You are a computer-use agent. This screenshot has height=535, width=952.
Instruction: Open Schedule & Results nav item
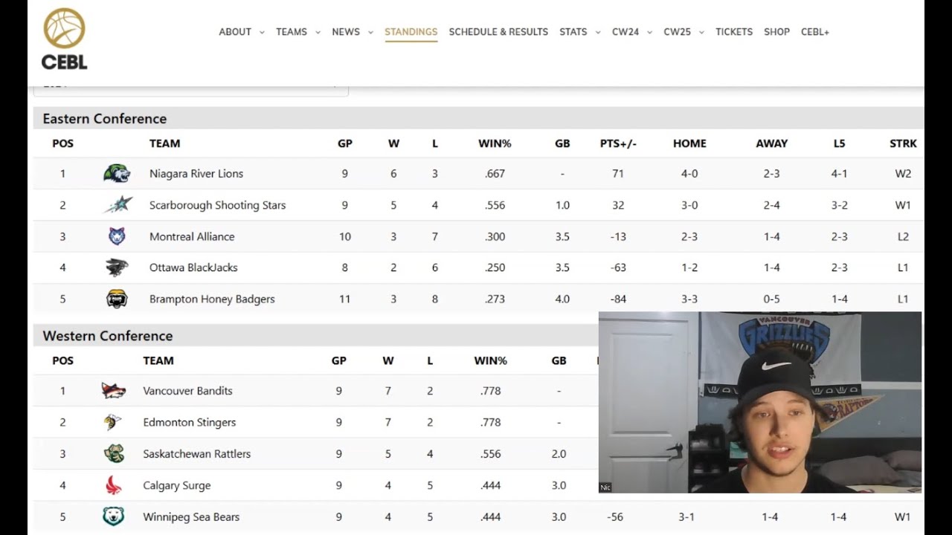[x=498, y=32]
